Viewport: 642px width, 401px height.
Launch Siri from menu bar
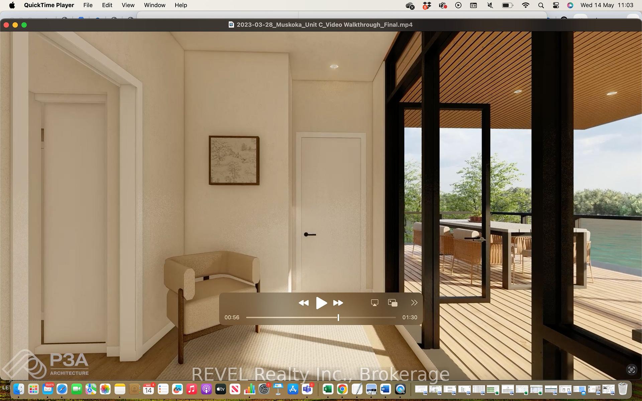click(x=570, y=5)
